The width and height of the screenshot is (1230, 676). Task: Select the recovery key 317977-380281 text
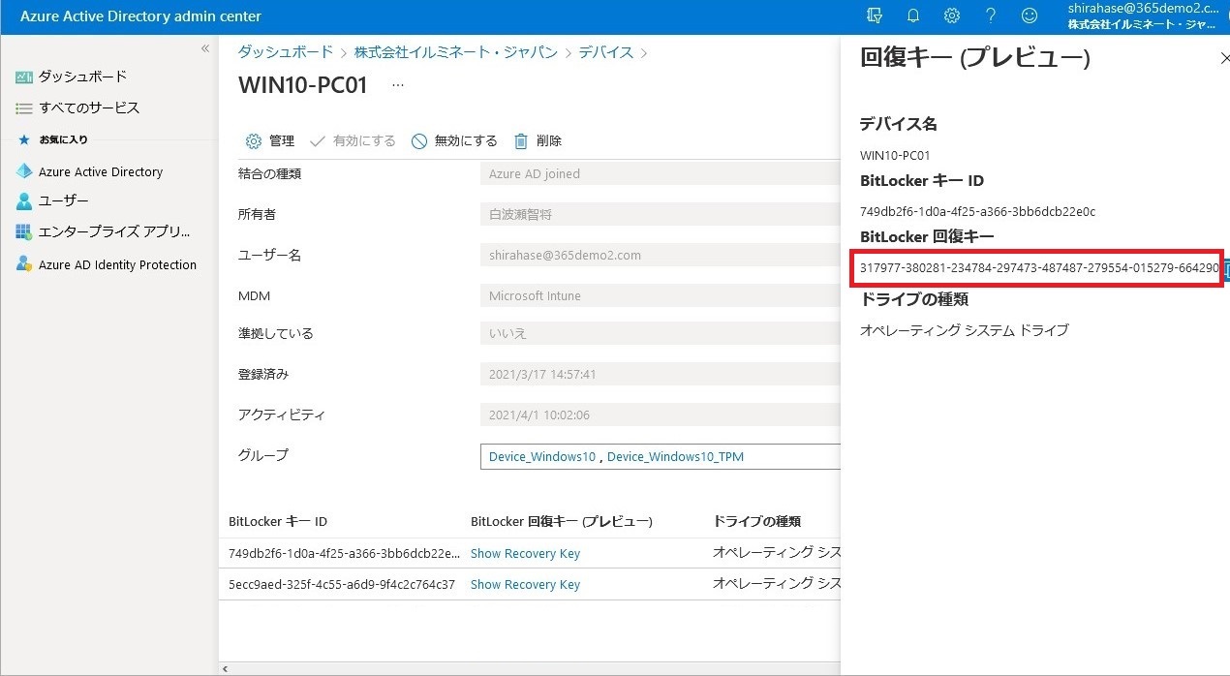(1039, 268)
